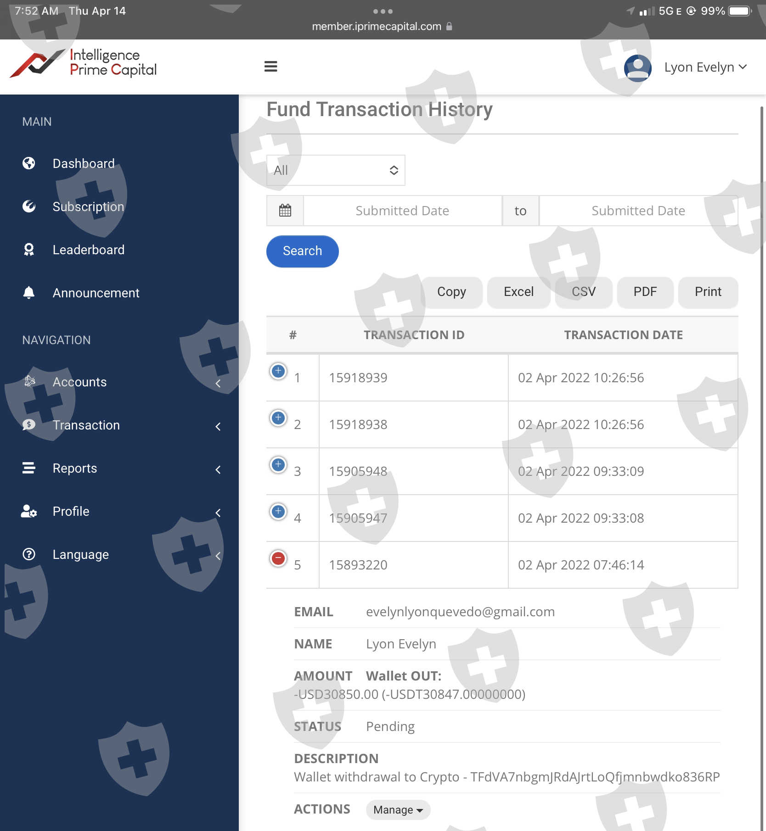Viewport: 766px width, 831px height.
Task: Open Announcement in the sidebar
Action: (96, 293)
